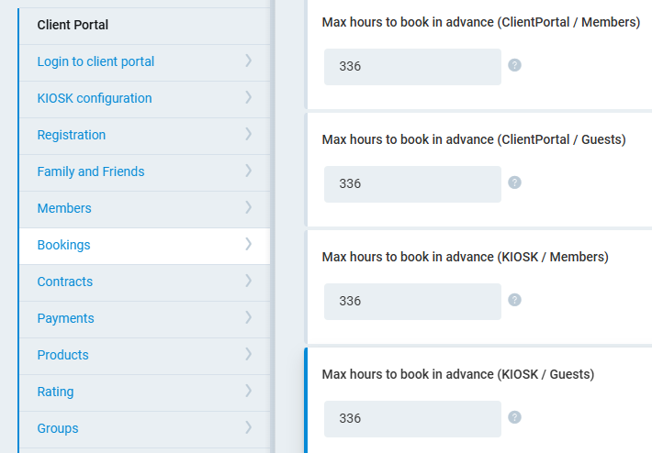Open Rating settings link
Viewport: 652px width, 453px height.
coord(55,392)
